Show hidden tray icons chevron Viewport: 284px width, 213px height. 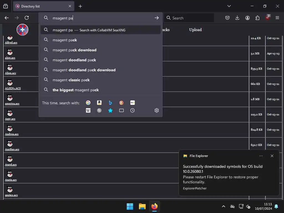[x=224, y=206]
